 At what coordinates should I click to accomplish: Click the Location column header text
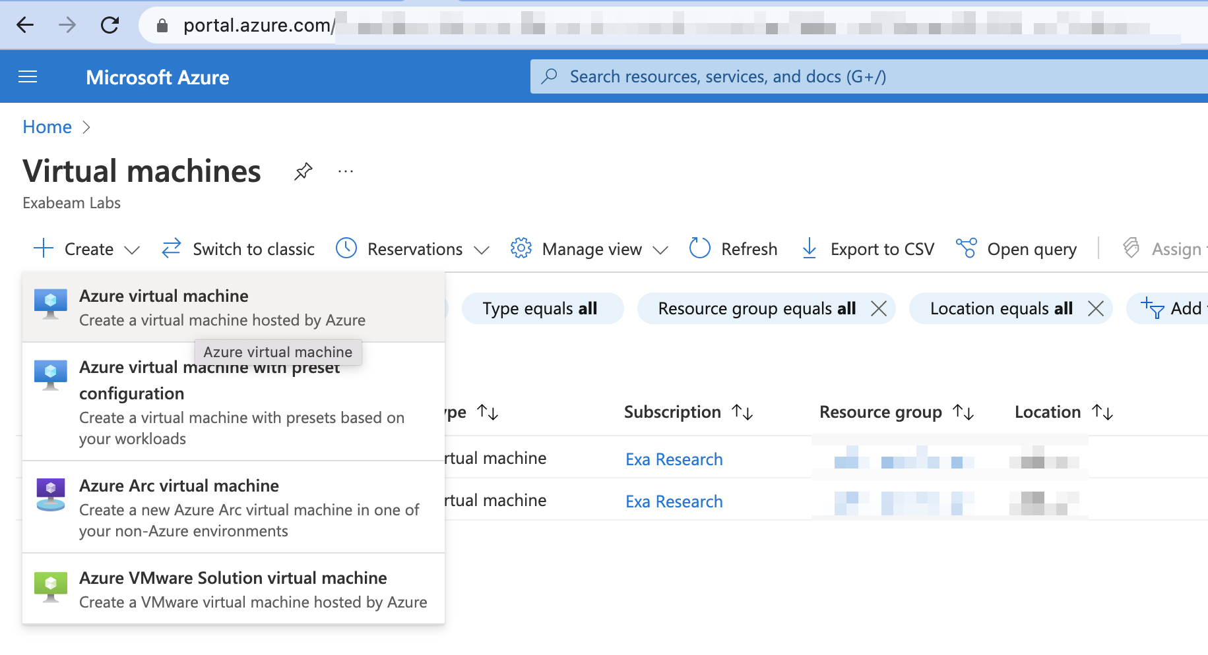1048,412
